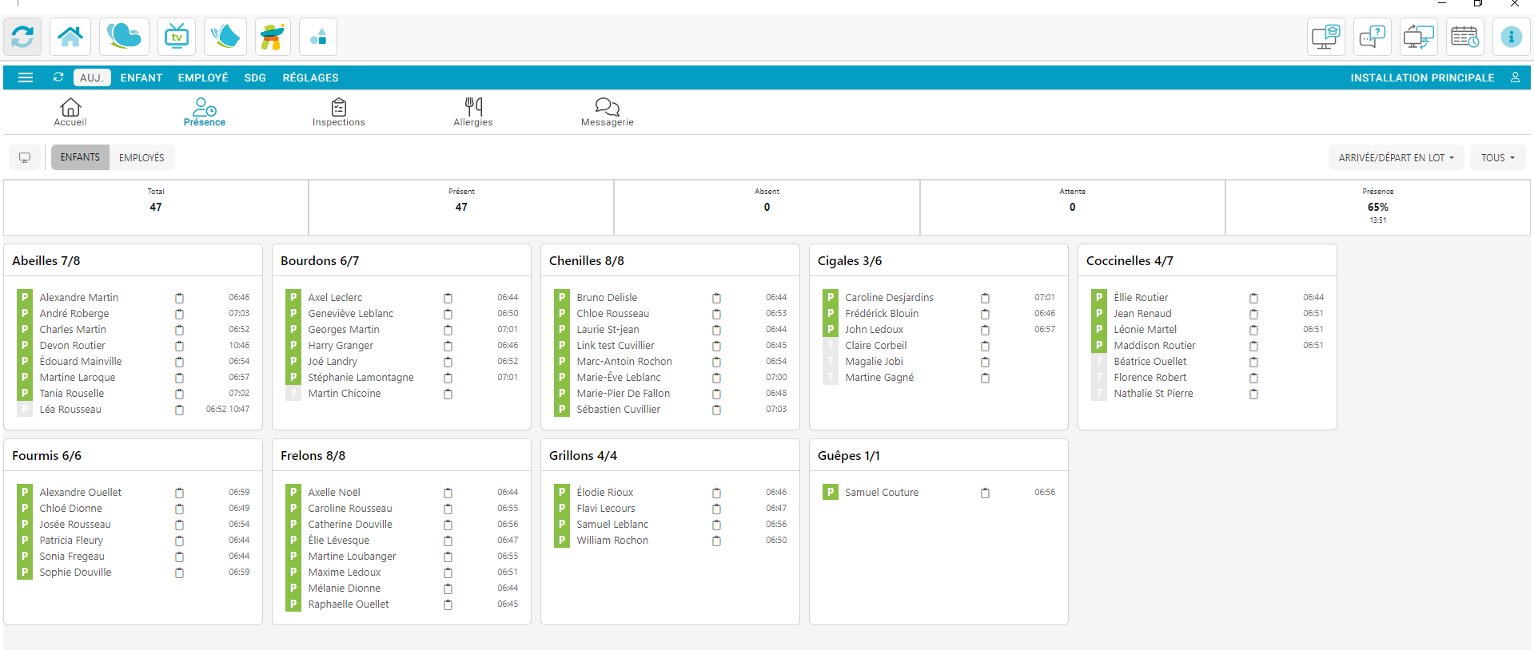1534x650 pixels.
Task: Open the house home toolbar icon
Action: pos(70,37)
